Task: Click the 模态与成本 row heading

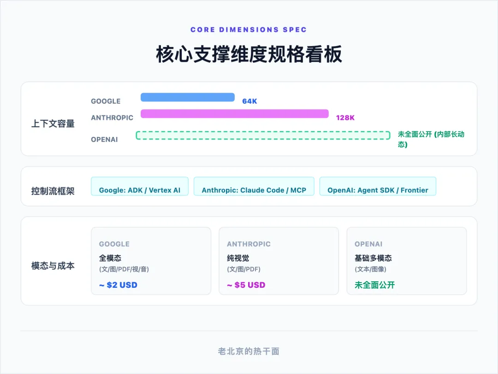Action: 53,266
